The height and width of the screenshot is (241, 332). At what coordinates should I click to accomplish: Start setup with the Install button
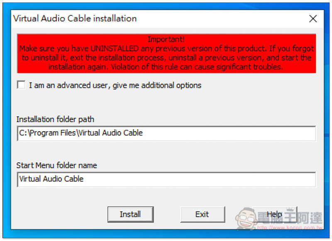pos(130,214)
